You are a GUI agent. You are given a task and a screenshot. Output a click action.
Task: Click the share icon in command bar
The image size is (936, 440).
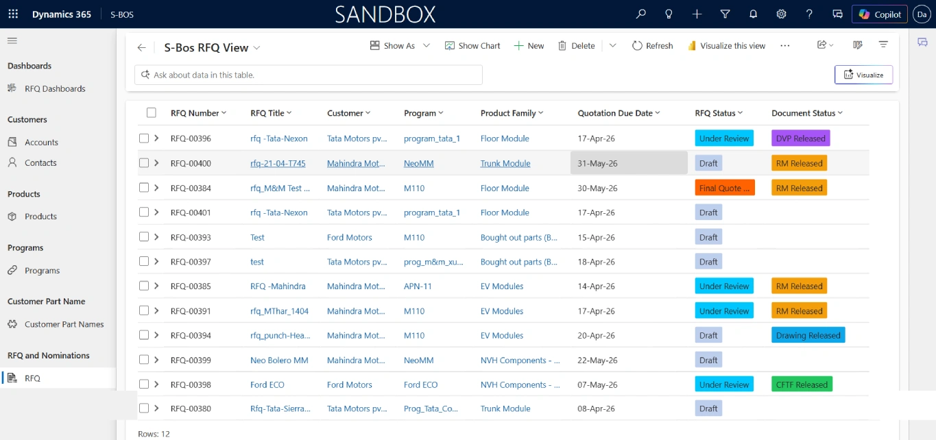[x=825, y=45]
